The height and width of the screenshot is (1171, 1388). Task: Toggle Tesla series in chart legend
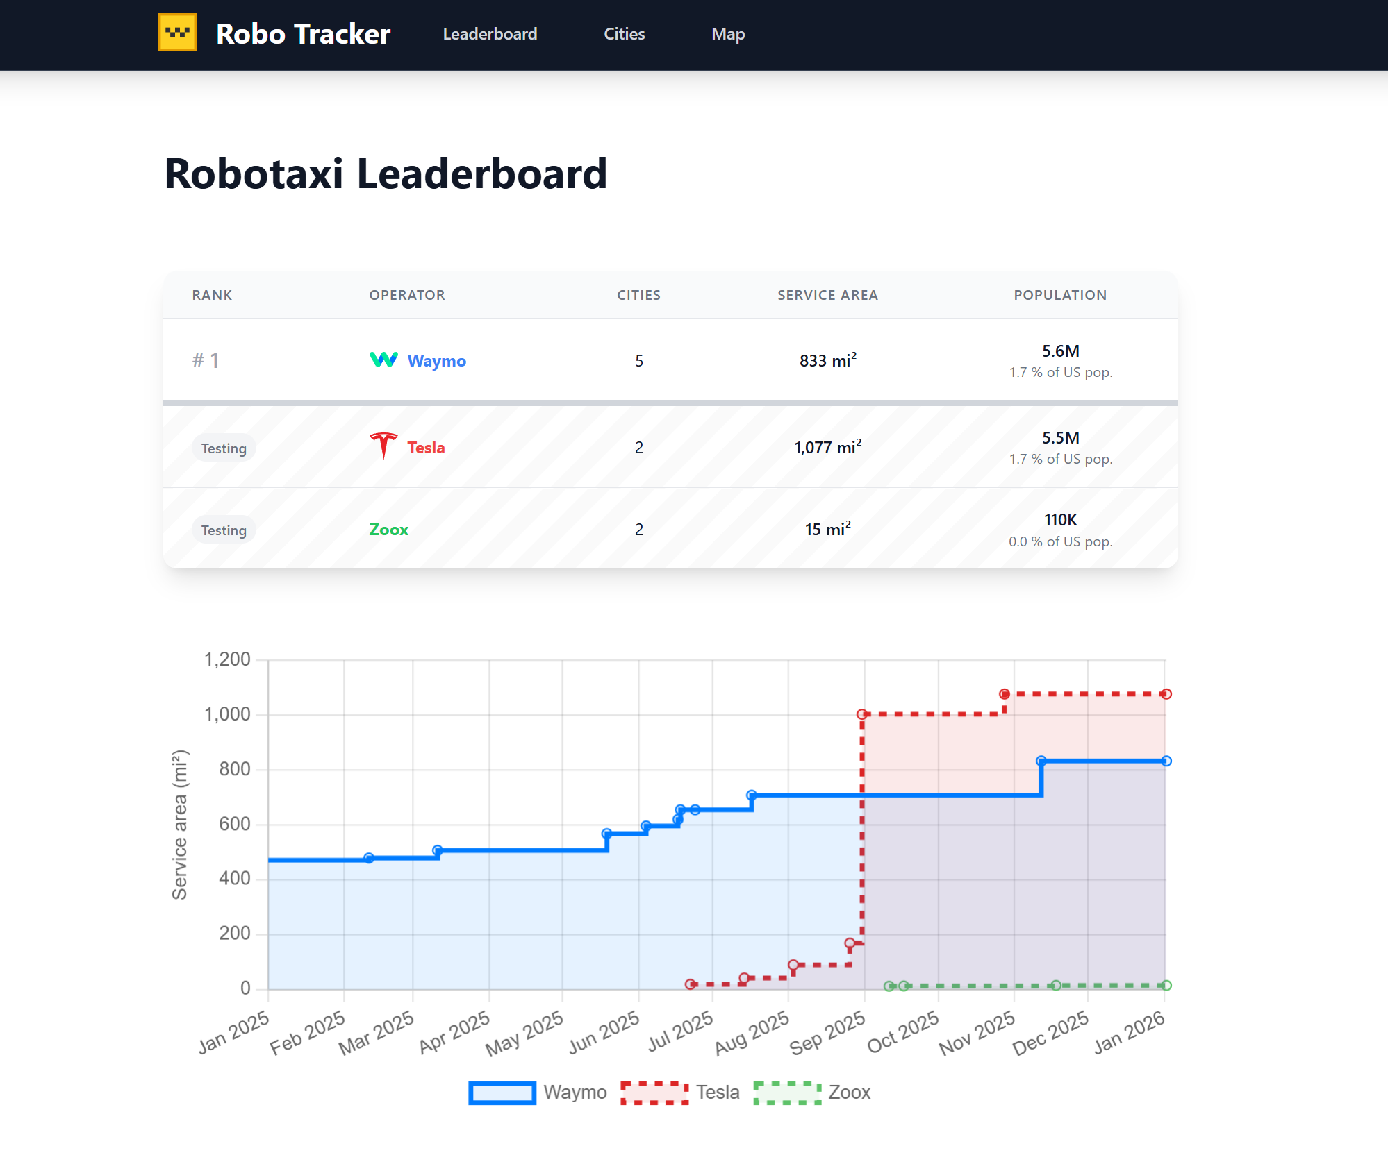click(718, 1093)
